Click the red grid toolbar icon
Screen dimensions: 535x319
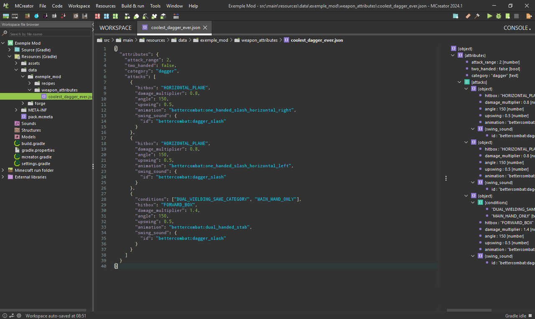(x=97, y=16)
